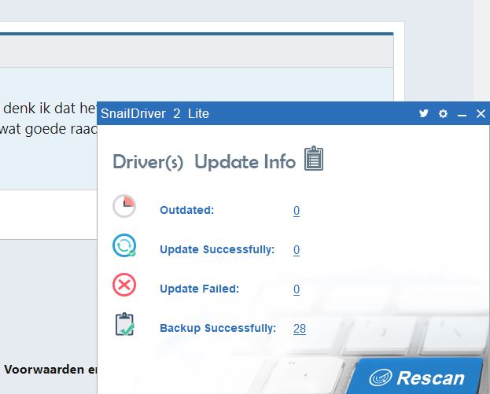Click the Update Successfully: label
The width and height of the screenshot is (490, 394).
217,249
